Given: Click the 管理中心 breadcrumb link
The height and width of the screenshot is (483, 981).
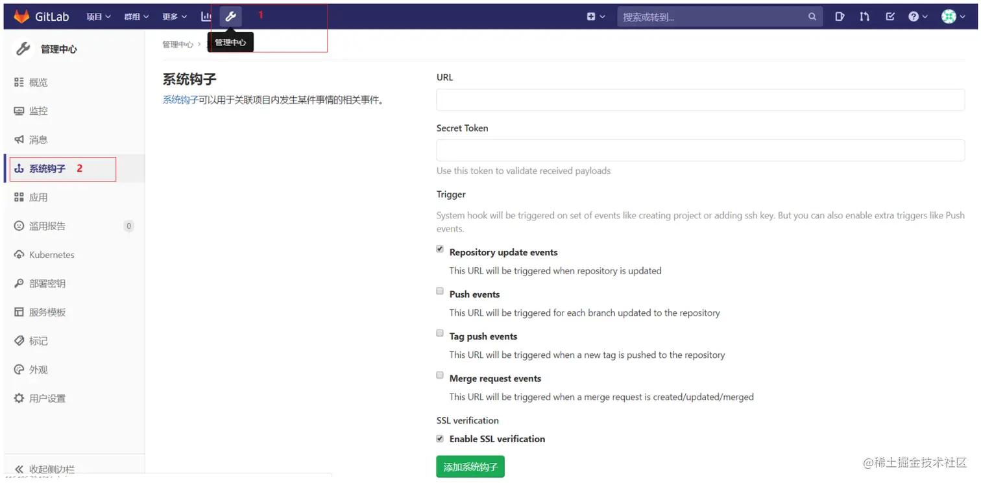Looking at the screenshot, I should point(178,45).
